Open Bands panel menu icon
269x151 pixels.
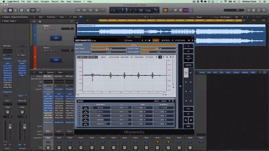173,101
